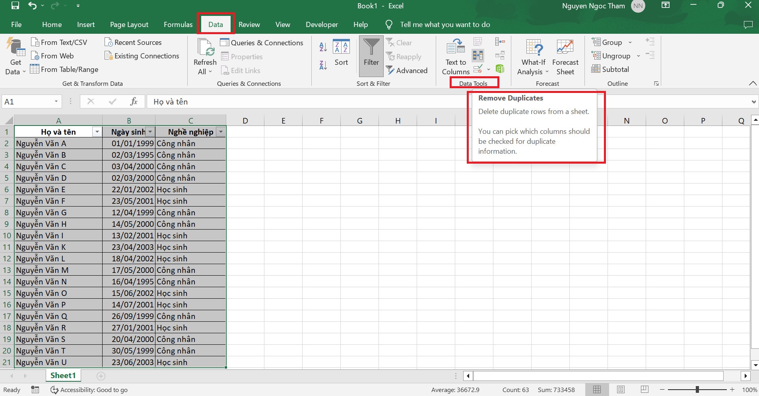Open Advanced filter options
The height and width of the screenshot is (396, 759).
coord(407,70)
